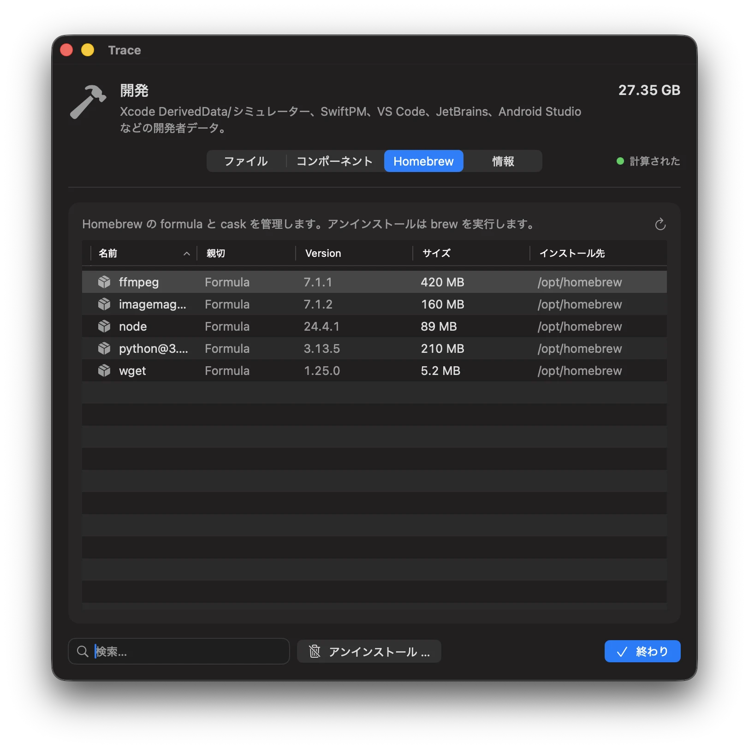The height and width of the screenshot is (749, 749).
Task: Minimize the window with the yellow button
Action: coord(88,50)
